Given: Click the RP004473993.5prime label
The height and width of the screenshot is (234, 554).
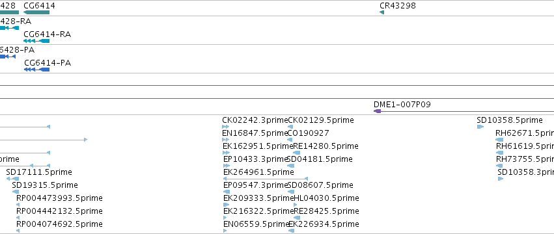Looking at the screenshot, I should coord(59,198).
